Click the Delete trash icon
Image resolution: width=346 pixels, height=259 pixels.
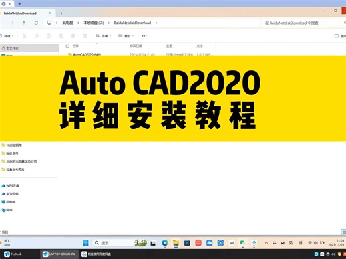click(x=85, y=36)
